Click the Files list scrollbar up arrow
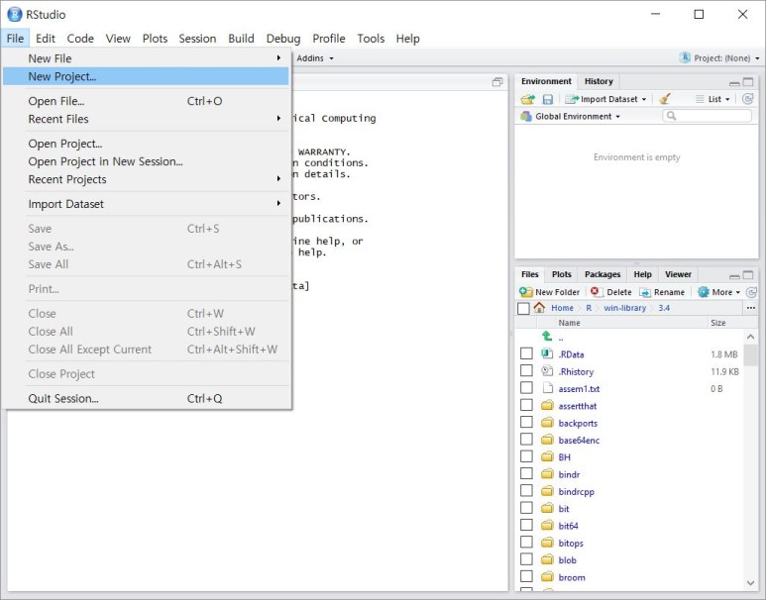 [x=751, y=337]
